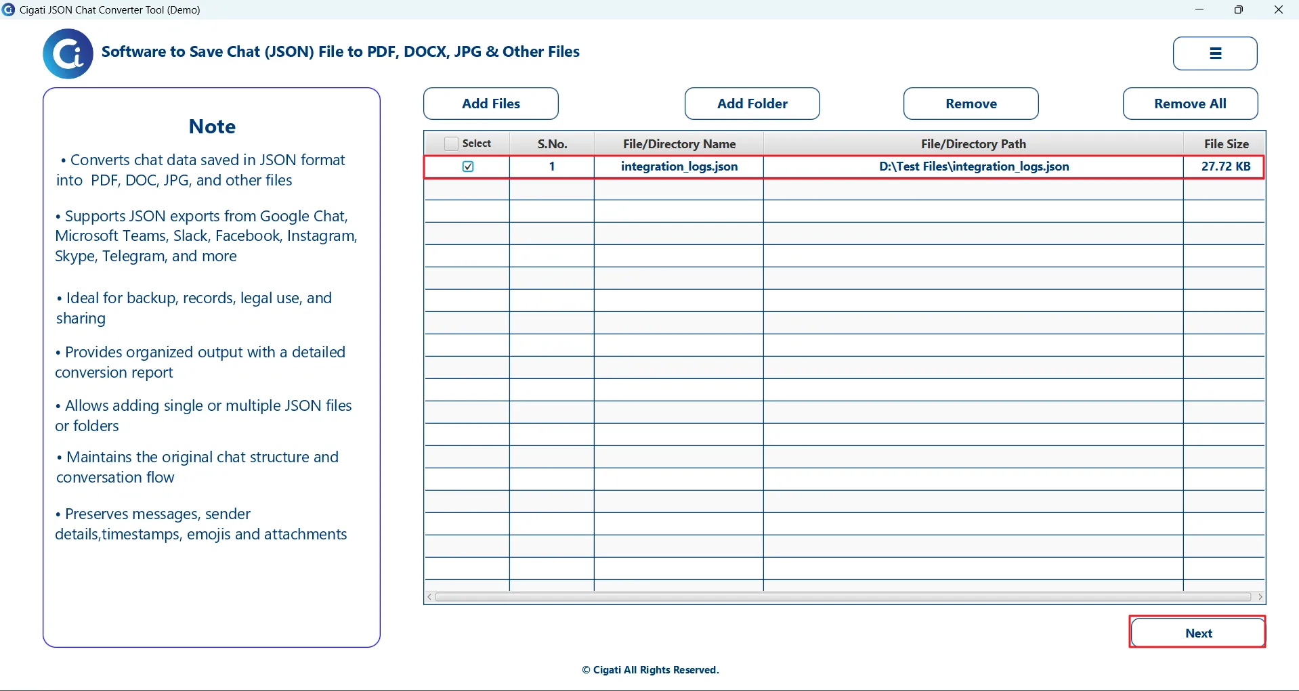Click the Cigati logo icon
The width and height of the screenshot is (1299, 691).
click(x=68, y=53)
